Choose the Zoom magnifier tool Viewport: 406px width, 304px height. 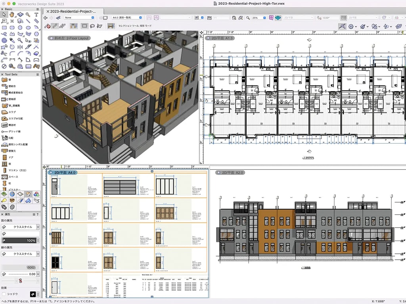[x=28, y=15]
